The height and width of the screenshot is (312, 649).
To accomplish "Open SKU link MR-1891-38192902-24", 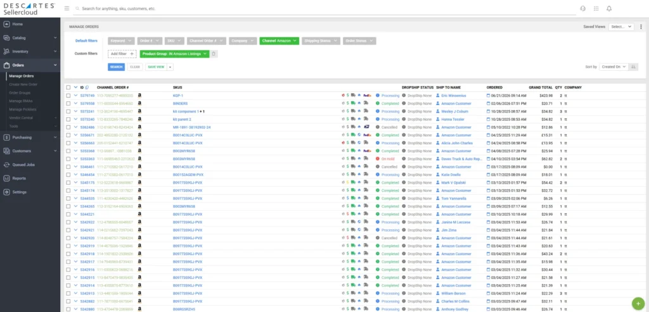I will pyautogui.click(x=191, y=127).
